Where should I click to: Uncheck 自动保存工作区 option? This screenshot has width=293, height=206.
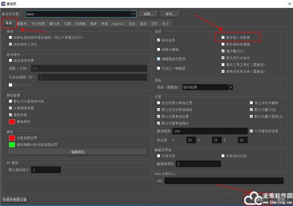click(x=11, y=44)
